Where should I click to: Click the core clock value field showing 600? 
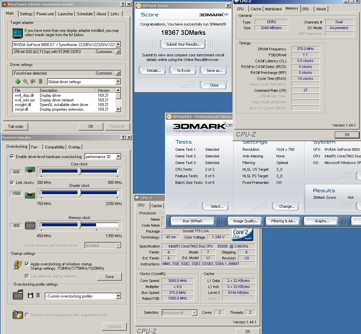[16, 172]
